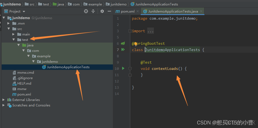Click com in breadcrumb navigation bar

click(76, 4)
